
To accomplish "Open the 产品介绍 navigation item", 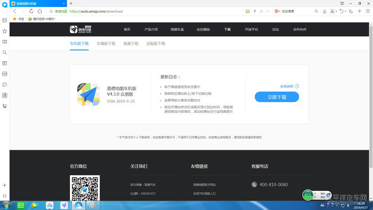I will tap(151, 29).
